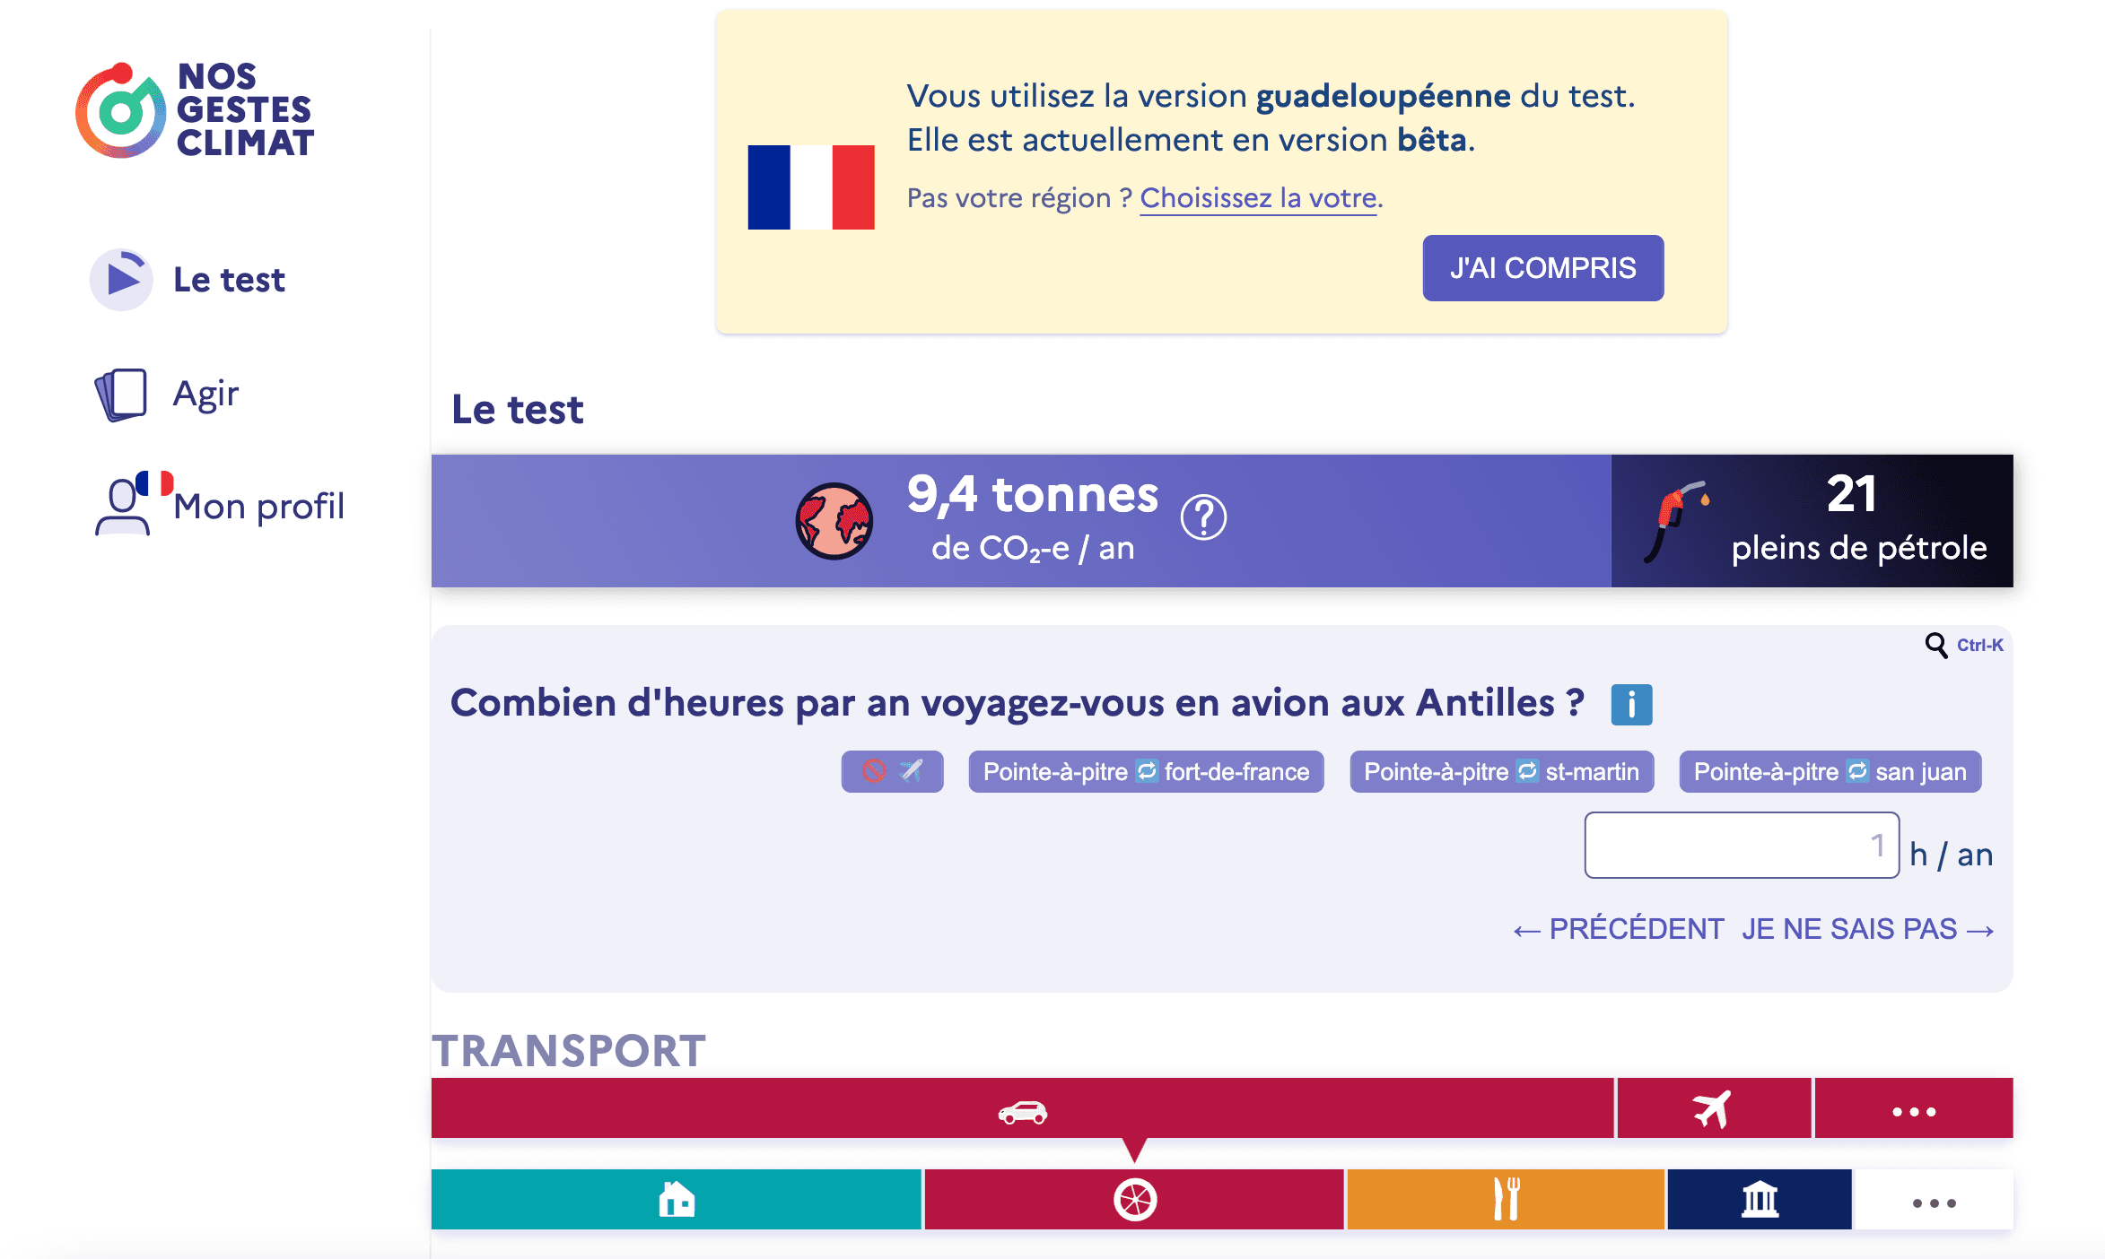
Task: Click the Transport category progress bar
Action: pos(1023,1108)
